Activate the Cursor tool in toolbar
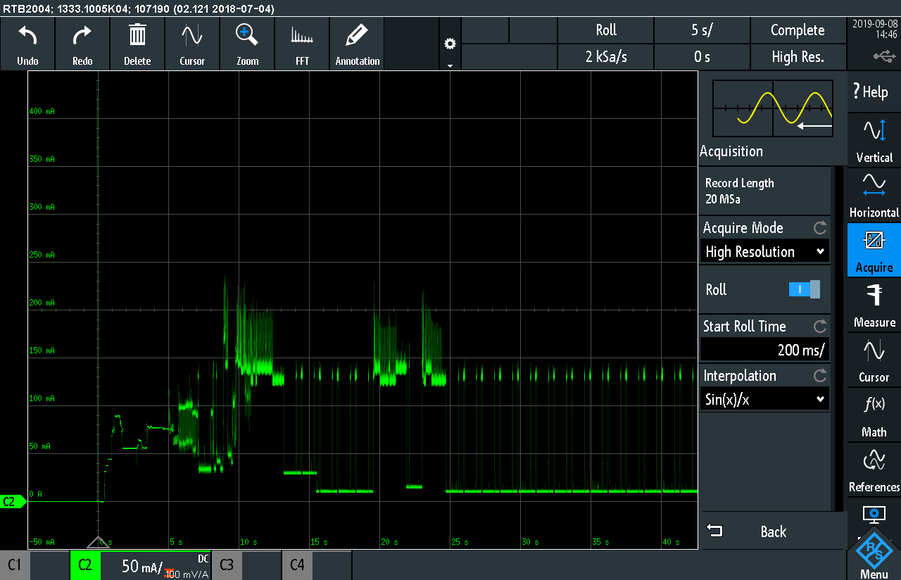901x580 pixels. [x=192, y=35]
